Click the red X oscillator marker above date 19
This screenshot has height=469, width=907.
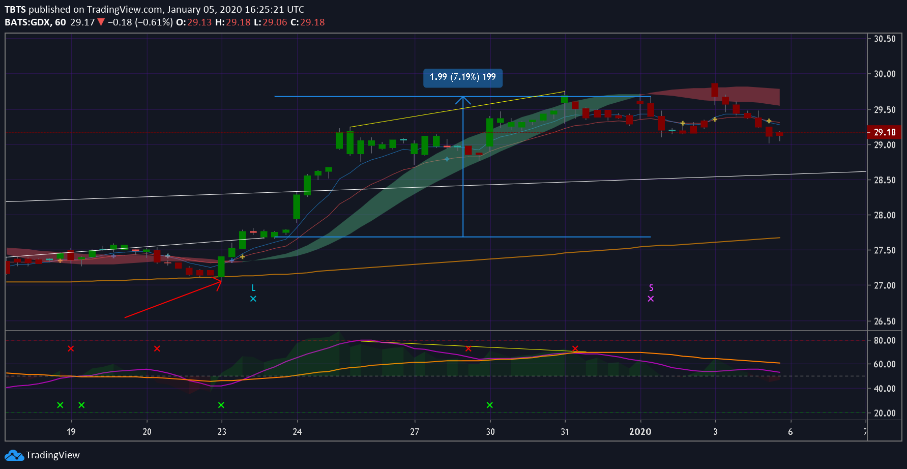coord(71,348)
